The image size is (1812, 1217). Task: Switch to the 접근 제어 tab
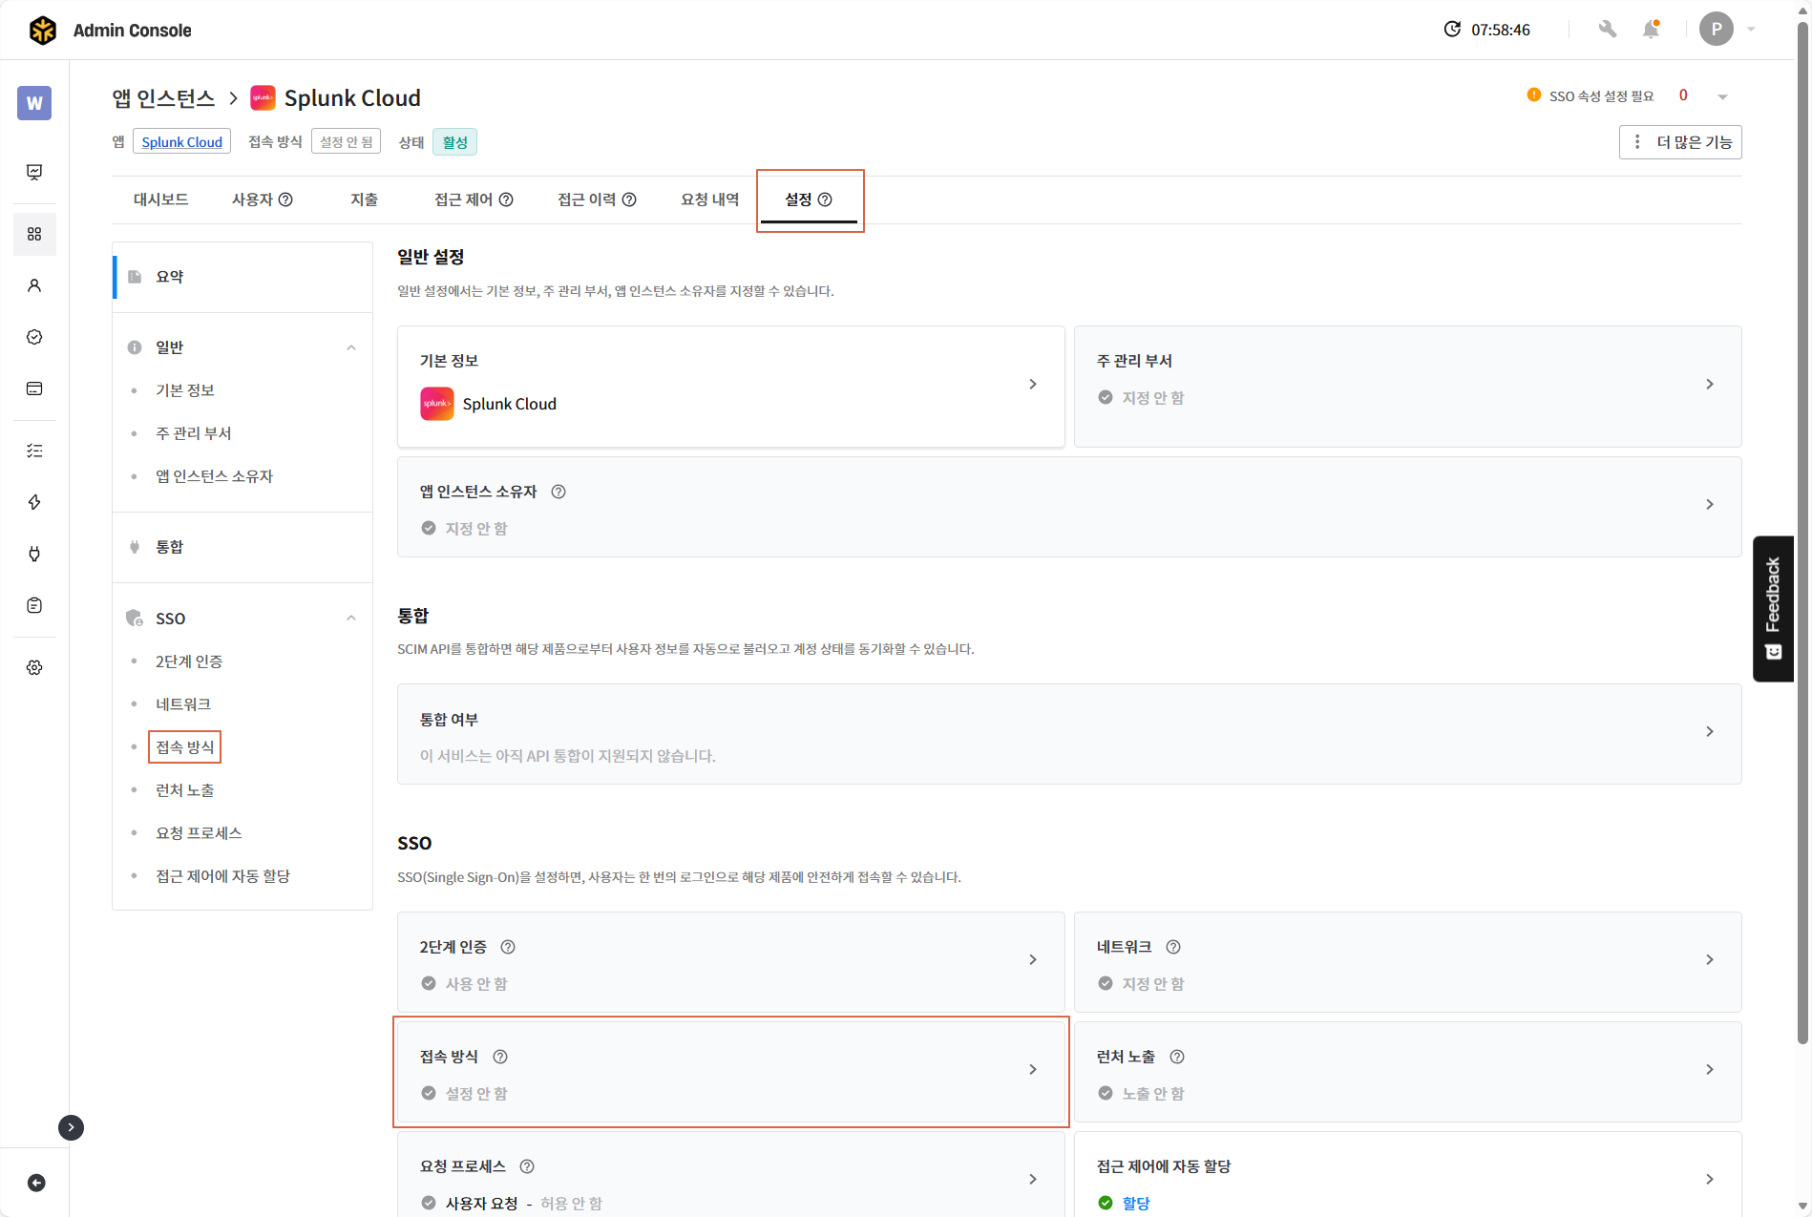(x=474, y=199)
